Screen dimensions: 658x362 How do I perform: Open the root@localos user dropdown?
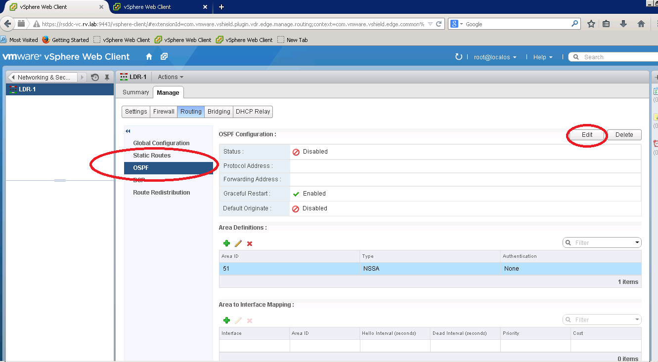[495, 57]
